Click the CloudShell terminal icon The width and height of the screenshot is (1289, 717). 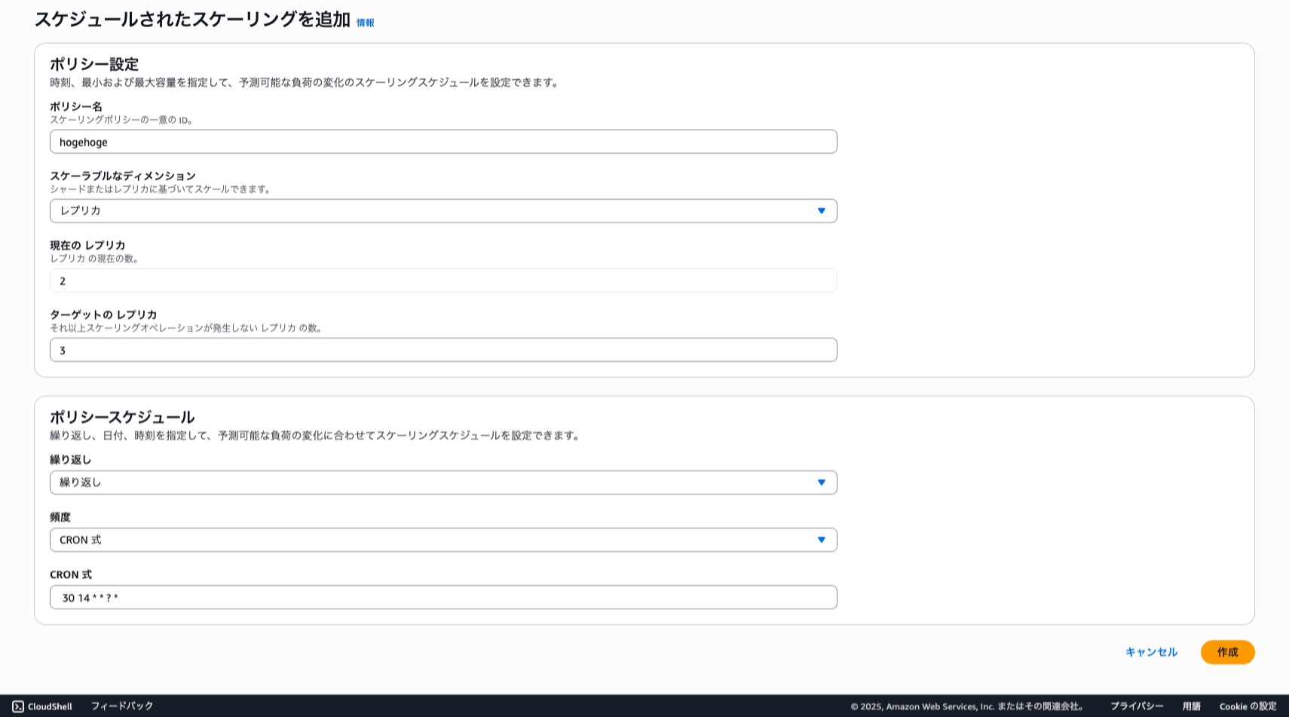[18, 706]
